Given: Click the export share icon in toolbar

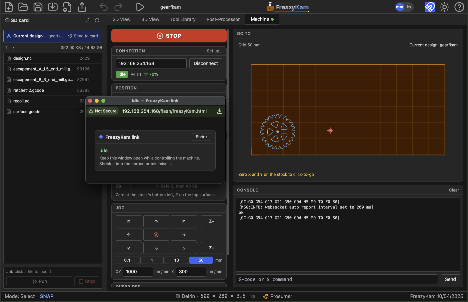Looking at the screenshot, I should tap(82, 7).
